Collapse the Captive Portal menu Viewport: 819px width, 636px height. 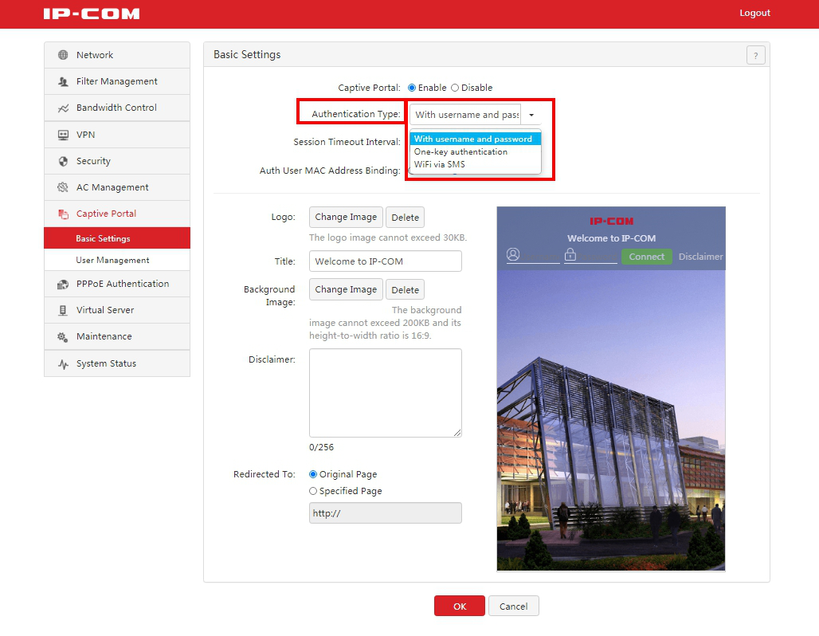pyautogui.click(x=117, y=214)
